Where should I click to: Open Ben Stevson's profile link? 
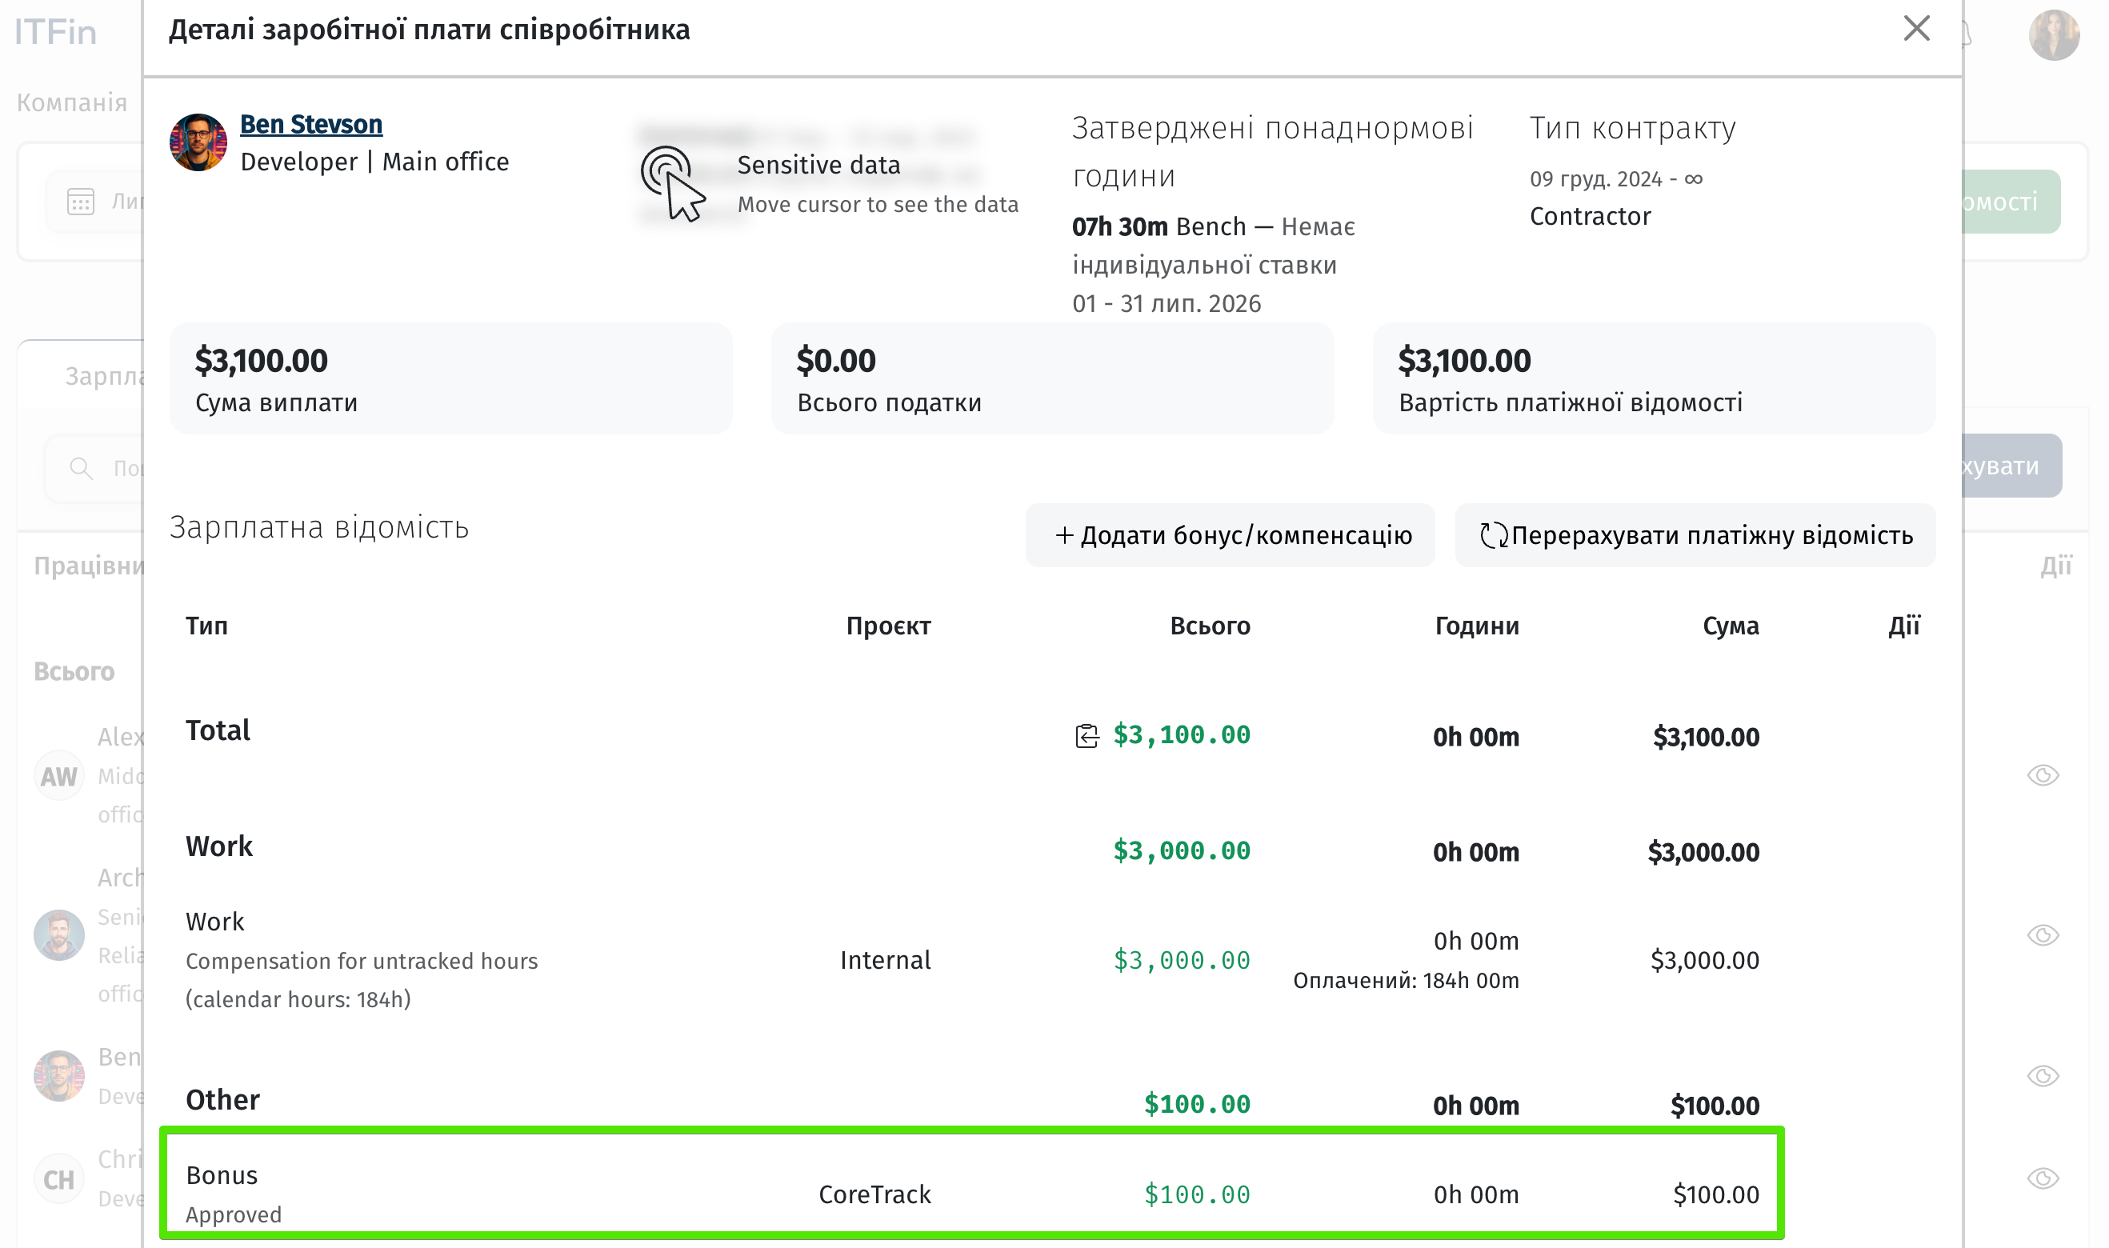tap(311, 125)
